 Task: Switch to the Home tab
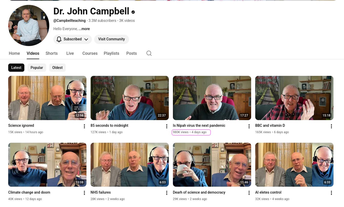point(14,53)
